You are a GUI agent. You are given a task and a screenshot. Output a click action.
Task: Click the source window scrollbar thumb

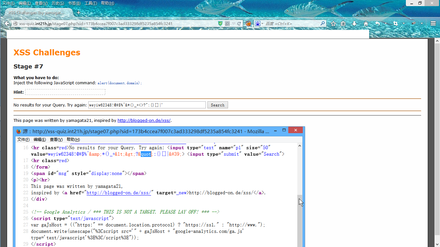tap(300, 221)
